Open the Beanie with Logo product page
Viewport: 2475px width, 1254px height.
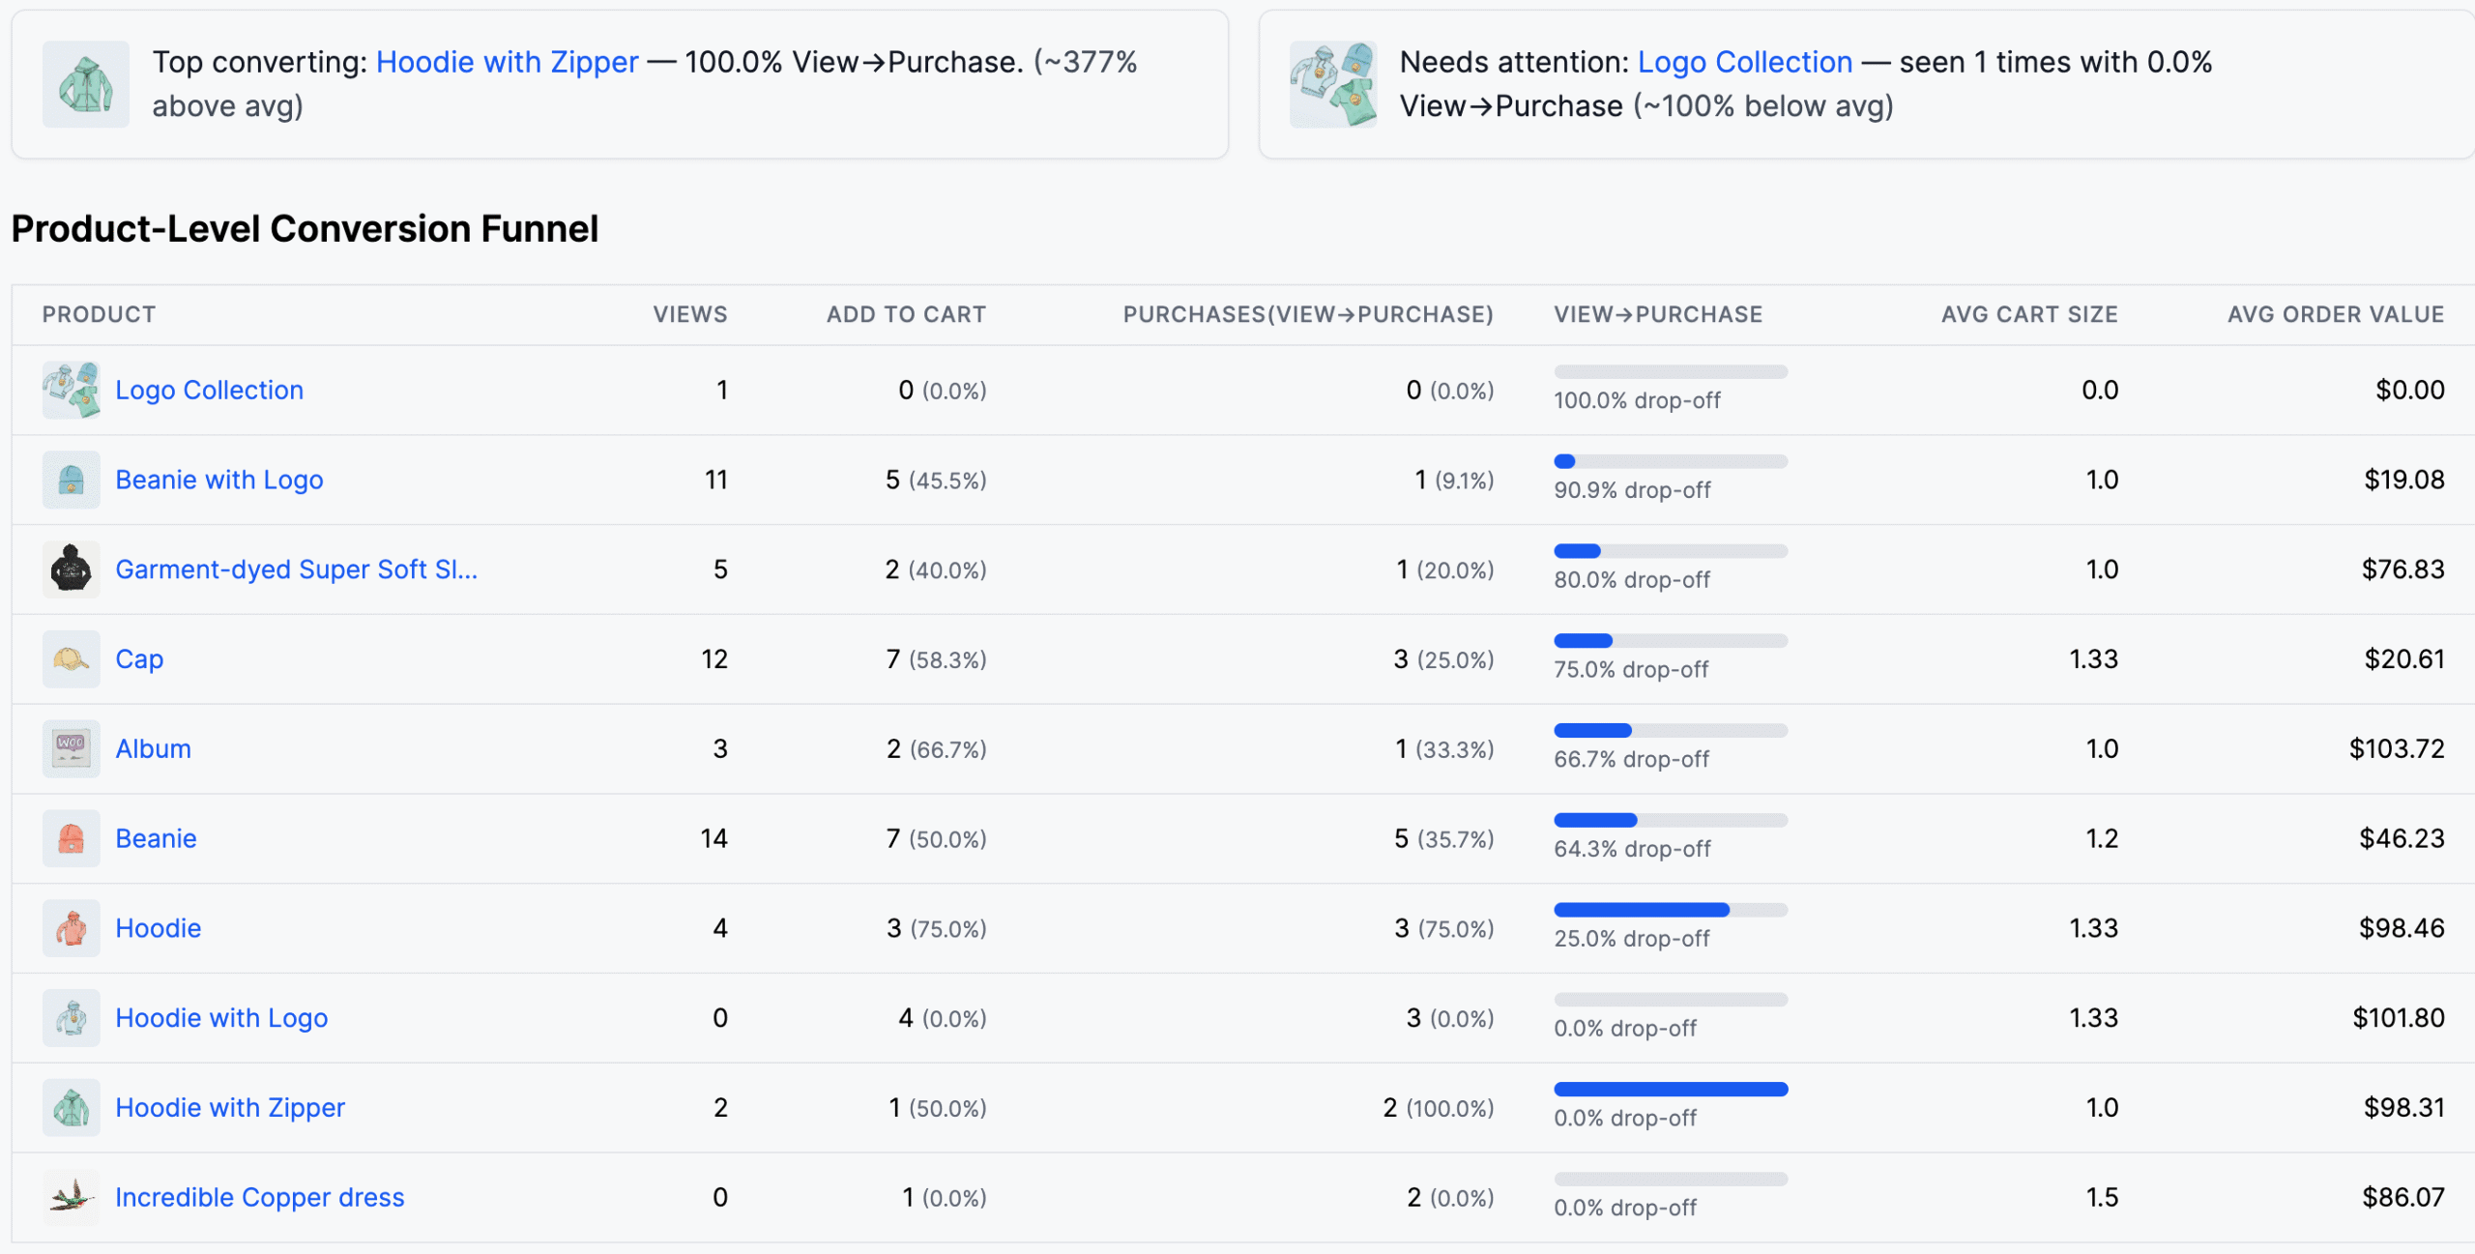coord(219,479)
